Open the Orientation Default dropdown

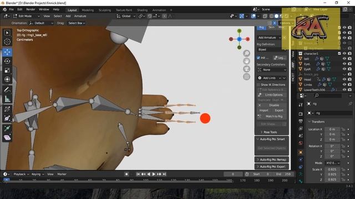click(41, 23)
